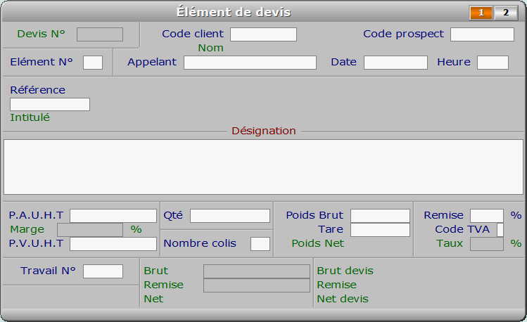Click the Code TVA field

pyautogui.click(x=500, y=230)
